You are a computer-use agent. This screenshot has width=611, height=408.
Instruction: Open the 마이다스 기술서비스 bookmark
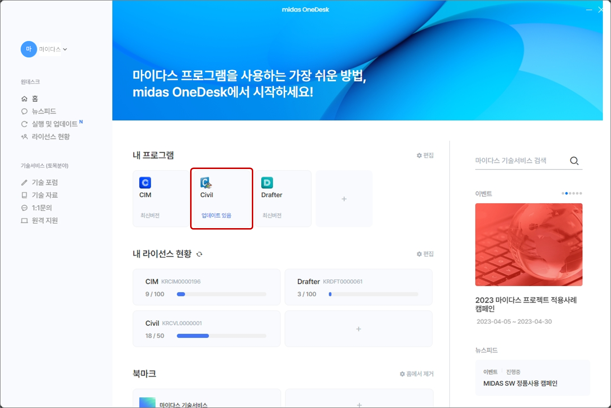point(207,399)
